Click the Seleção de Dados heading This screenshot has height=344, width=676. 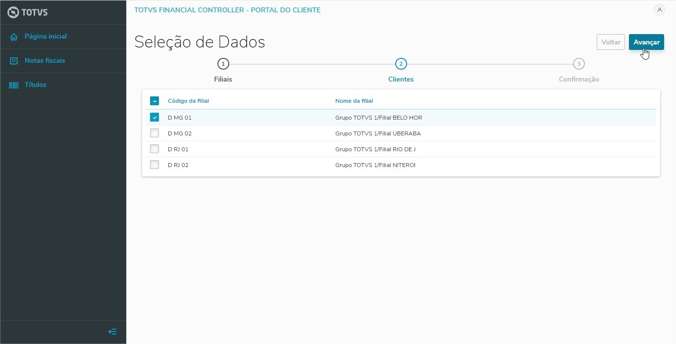[x=200, y=42]
